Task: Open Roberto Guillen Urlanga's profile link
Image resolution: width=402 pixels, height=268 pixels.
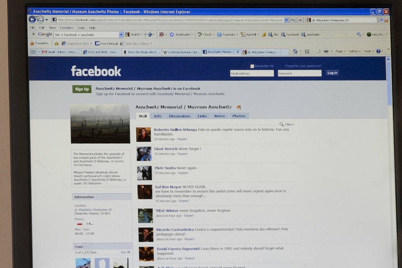Action: coord(175,130)
